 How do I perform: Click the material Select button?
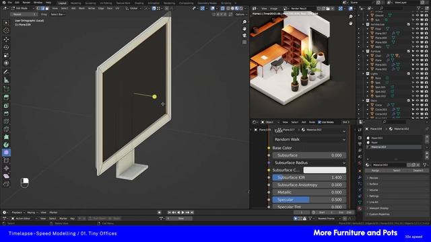pyautogui.click(x=397, y=171)
